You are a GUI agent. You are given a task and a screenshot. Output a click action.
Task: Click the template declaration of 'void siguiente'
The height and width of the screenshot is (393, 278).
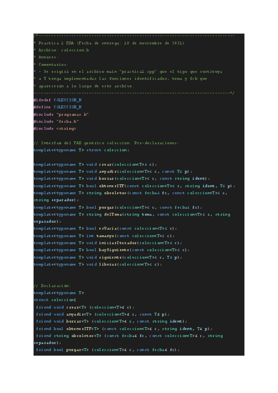108,257
